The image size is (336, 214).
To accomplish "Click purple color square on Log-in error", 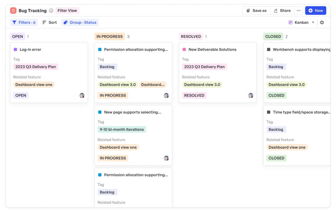I will pyautogui.click(x=15, y=50).
